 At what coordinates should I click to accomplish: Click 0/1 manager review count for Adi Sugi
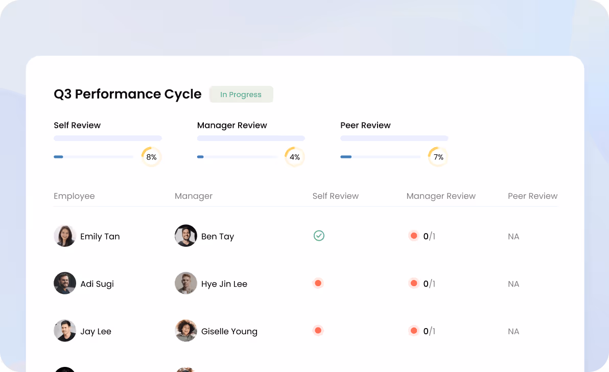coord(429,284)
